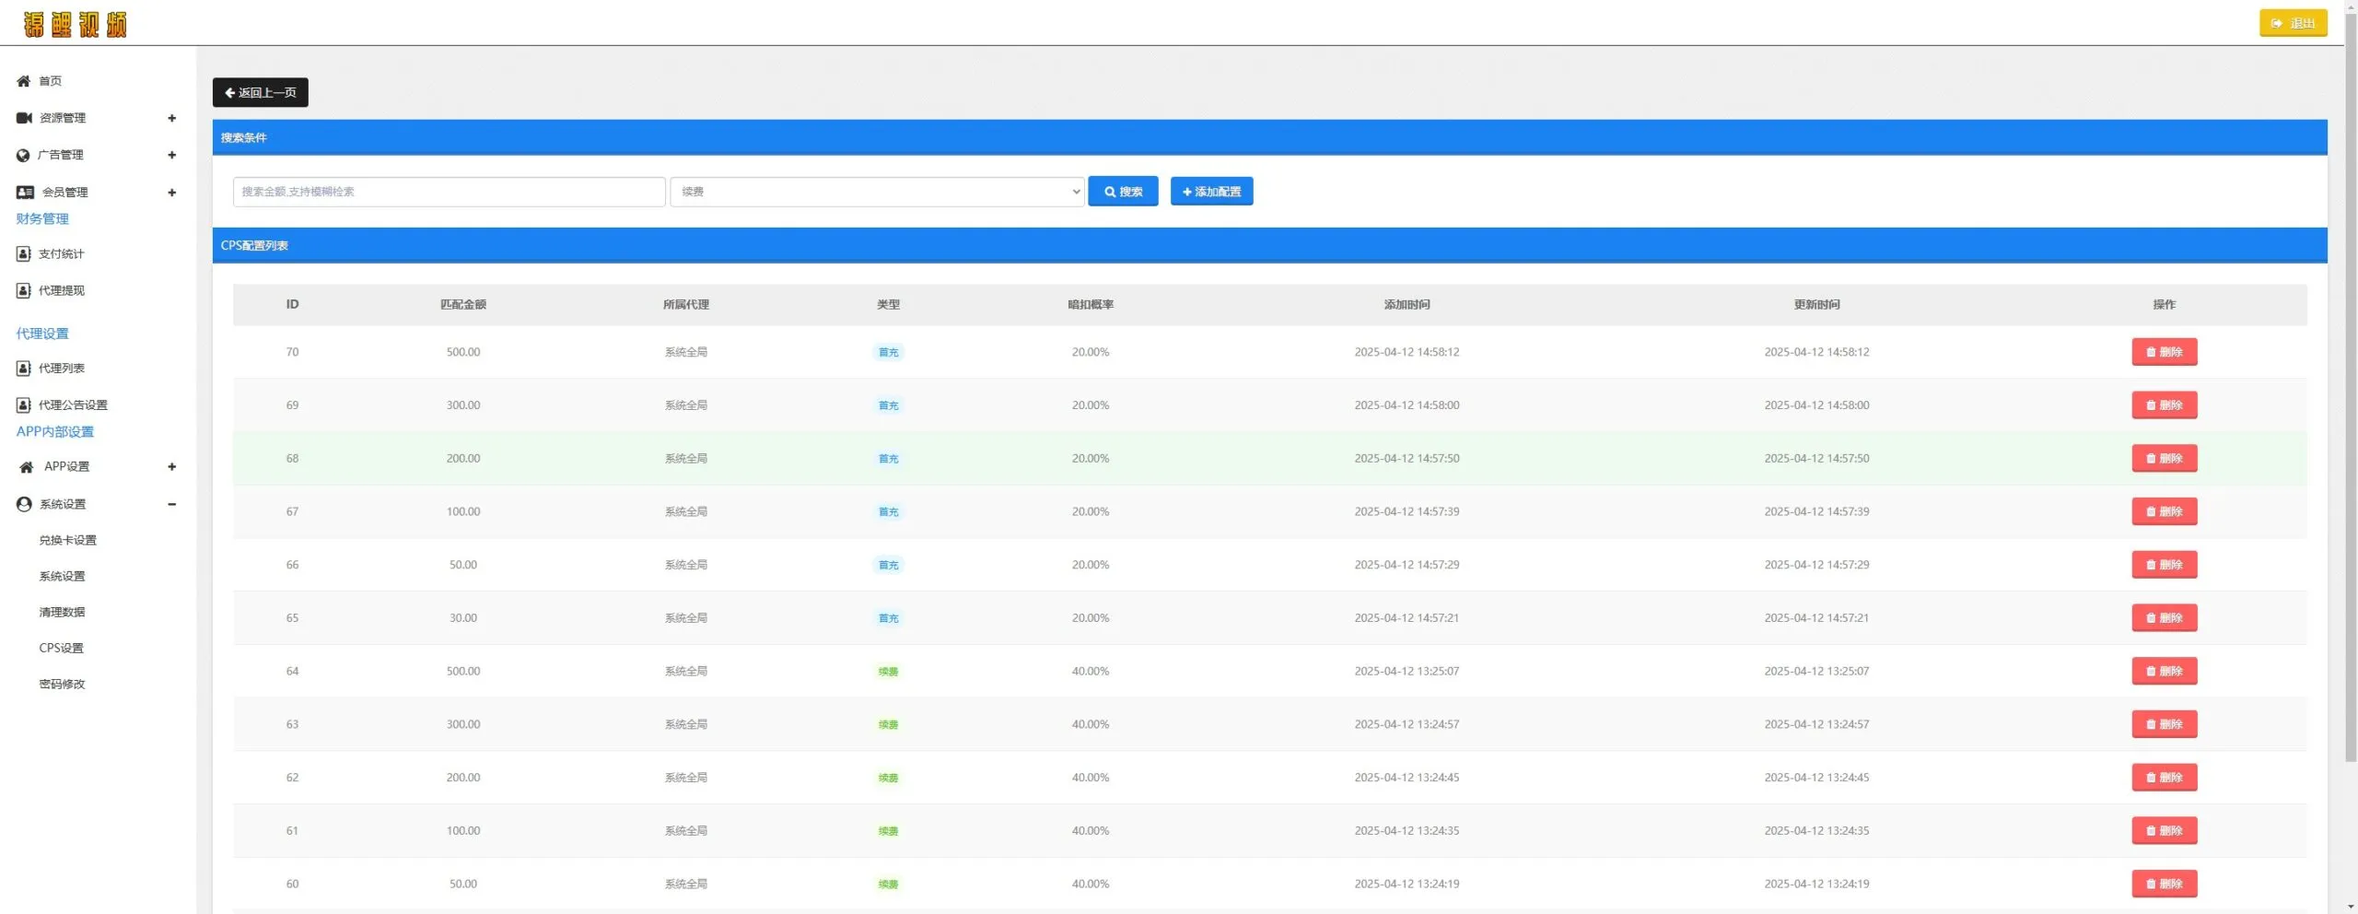Click the 添加配置 button
This screenshot has height=914, width=2358.
1211,192
